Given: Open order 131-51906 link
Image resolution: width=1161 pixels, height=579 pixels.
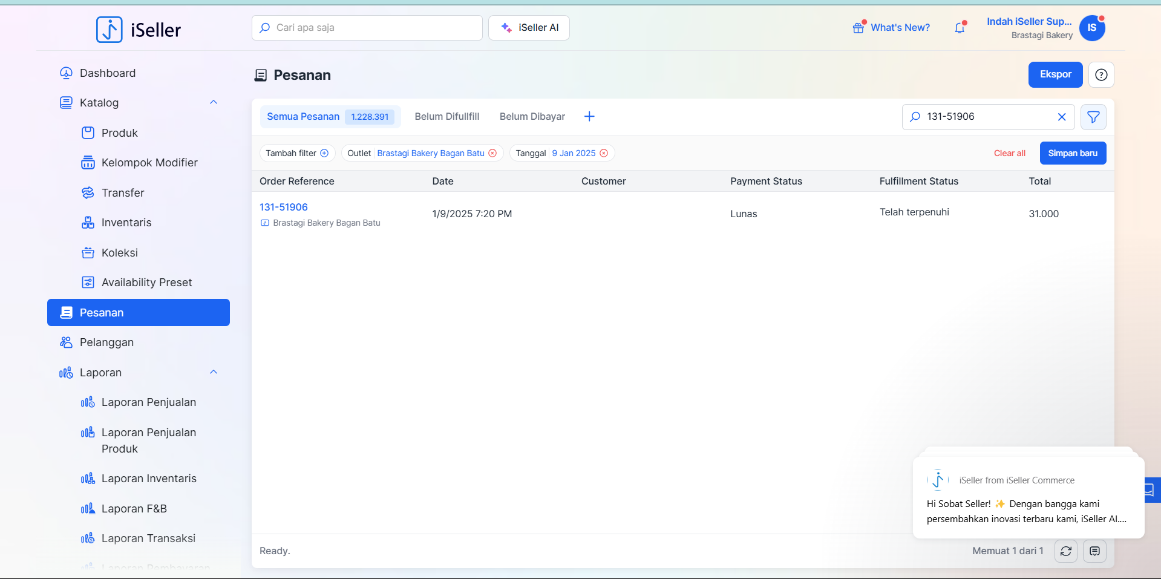Looking at the screenshot, I should tap(284, 207).
